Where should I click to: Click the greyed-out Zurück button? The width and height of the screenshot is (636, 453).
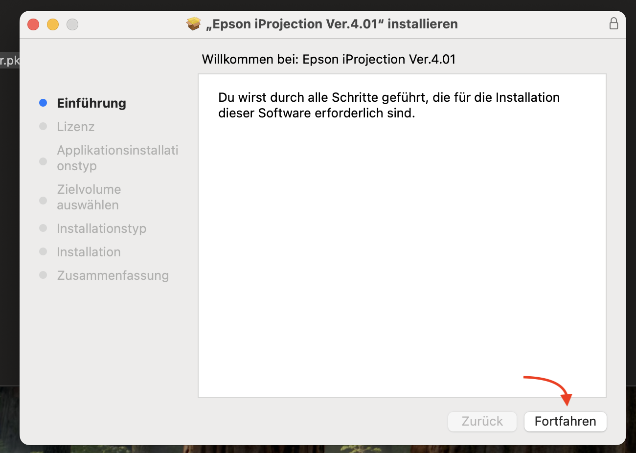(482, 421)
